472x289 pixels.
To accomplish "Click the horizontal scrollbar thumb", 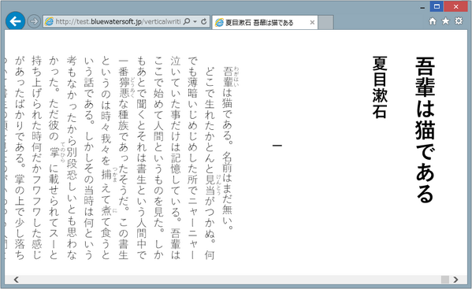I will tap(445, 280).
